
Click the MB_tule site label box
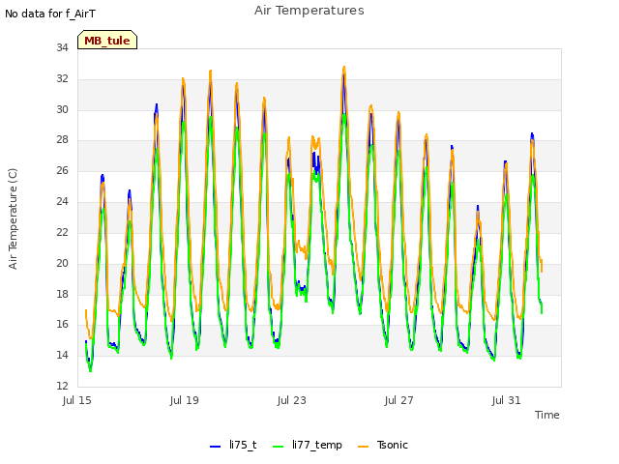[107, 40]
